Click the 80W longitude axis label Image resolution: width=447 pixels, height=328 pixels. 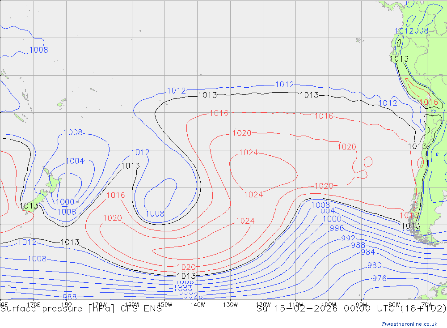point(394,305)
